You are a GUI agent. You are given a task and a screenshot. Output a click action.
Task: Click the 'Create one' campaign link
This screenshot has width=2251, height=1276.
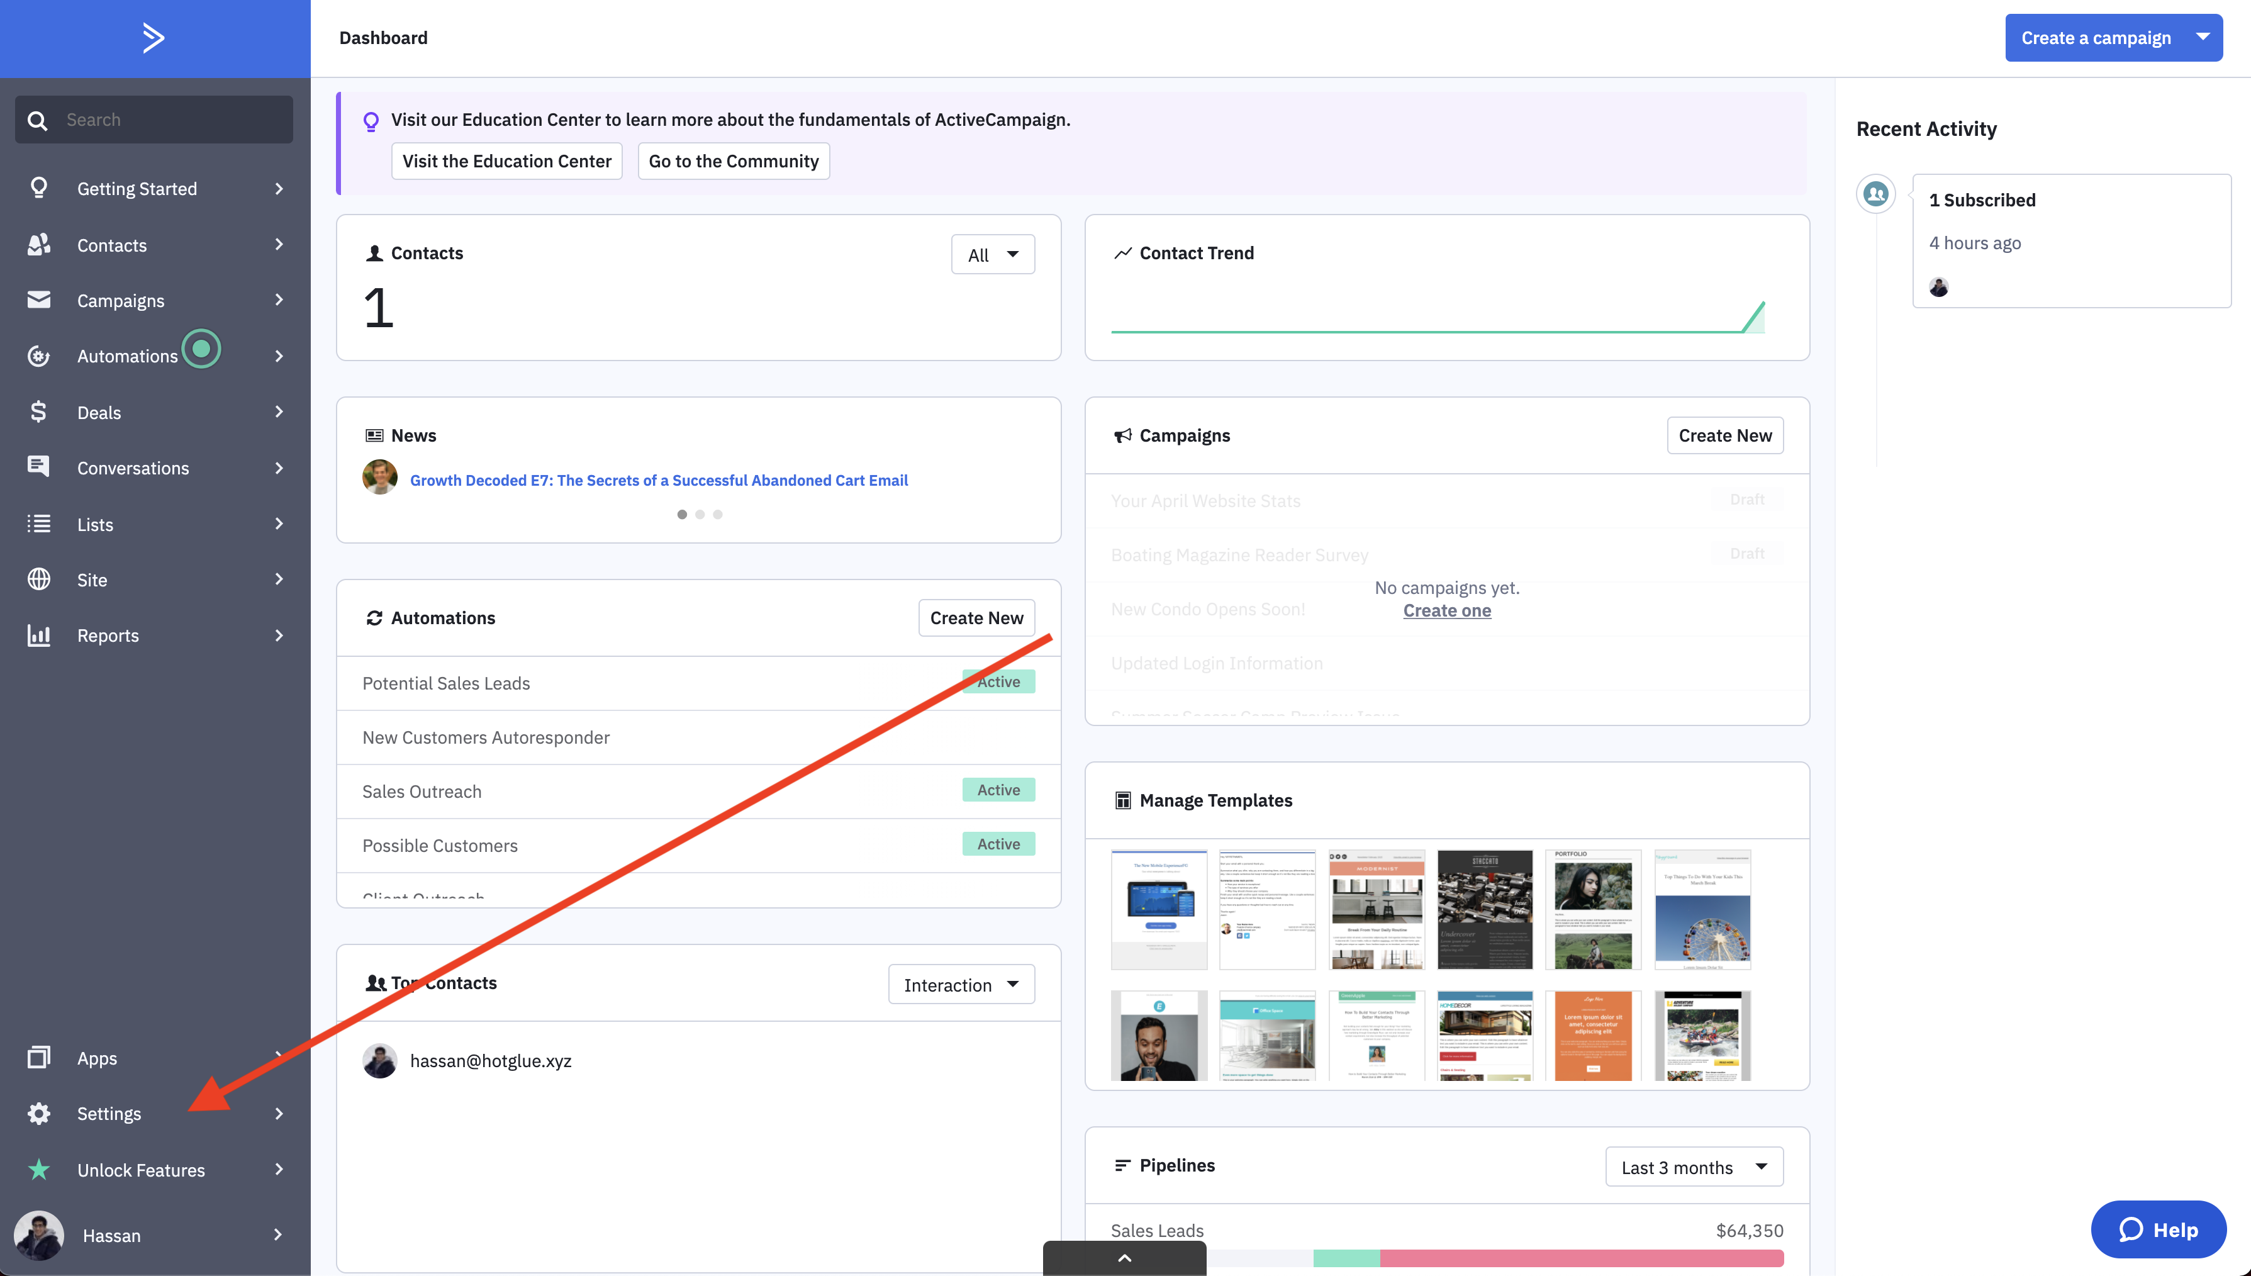tap(1446, 611)
